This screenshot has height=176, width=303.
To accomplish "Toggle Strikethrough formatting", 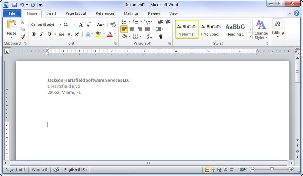I will 62,34.
